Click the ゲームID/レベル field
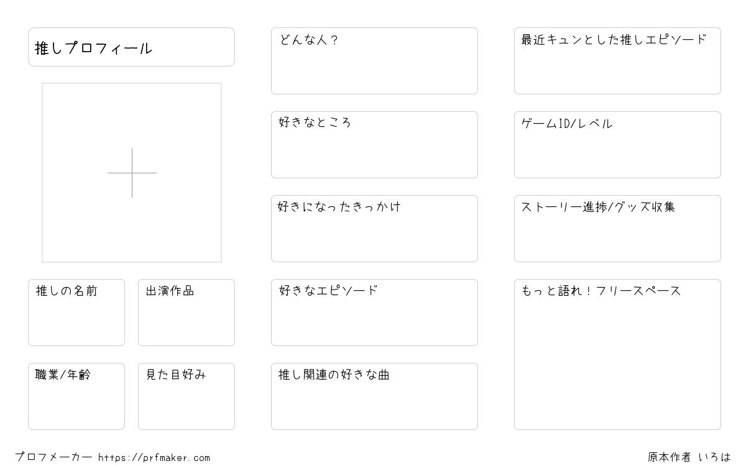This screenshot has height=466, width=746. (x=617, y=145)
